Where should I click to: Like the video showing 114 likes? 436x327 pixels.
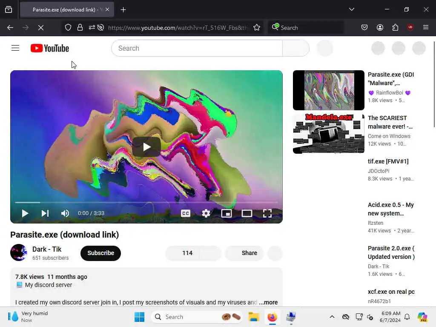coord(182,253)
